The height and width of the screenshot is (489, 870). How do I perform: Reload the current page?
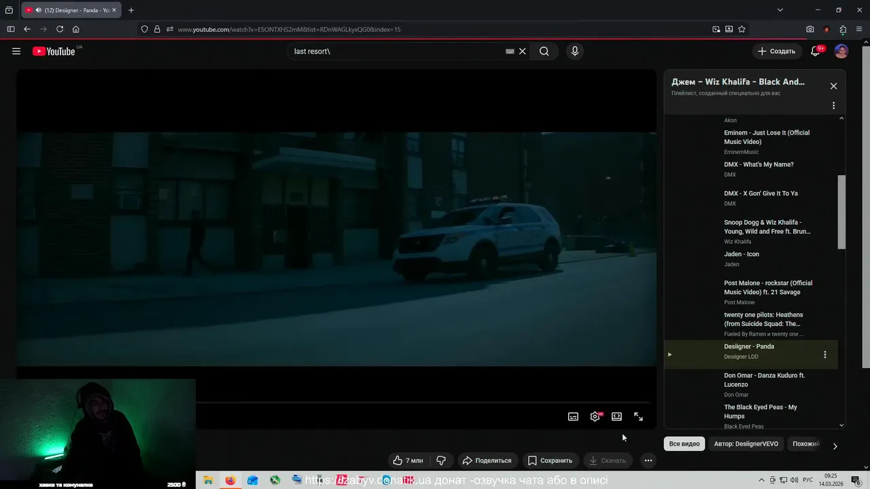tap(60, 29)
